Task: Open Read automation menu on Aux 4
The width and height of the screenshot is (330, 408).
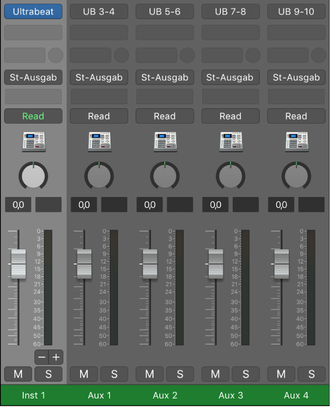Action: click(x=297, y=116)
